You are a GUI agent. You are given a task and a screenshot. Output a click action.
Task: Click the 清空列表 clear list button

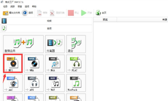coord(57,13)
